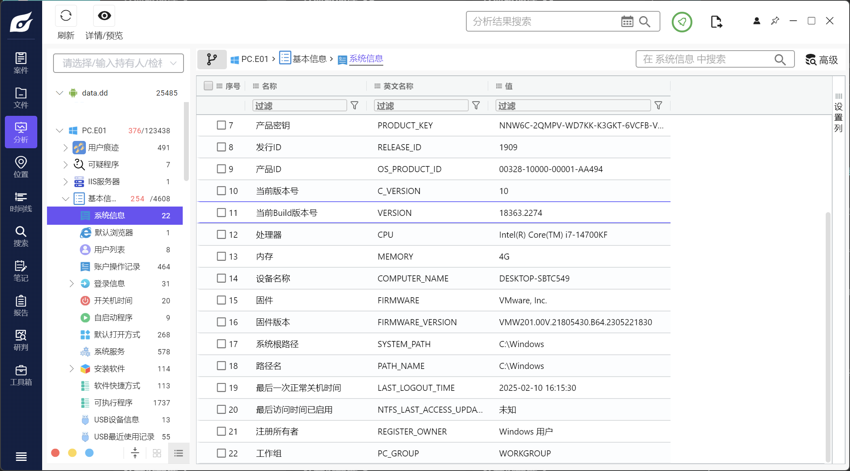Click the red color tag dot

click(56, 453)
